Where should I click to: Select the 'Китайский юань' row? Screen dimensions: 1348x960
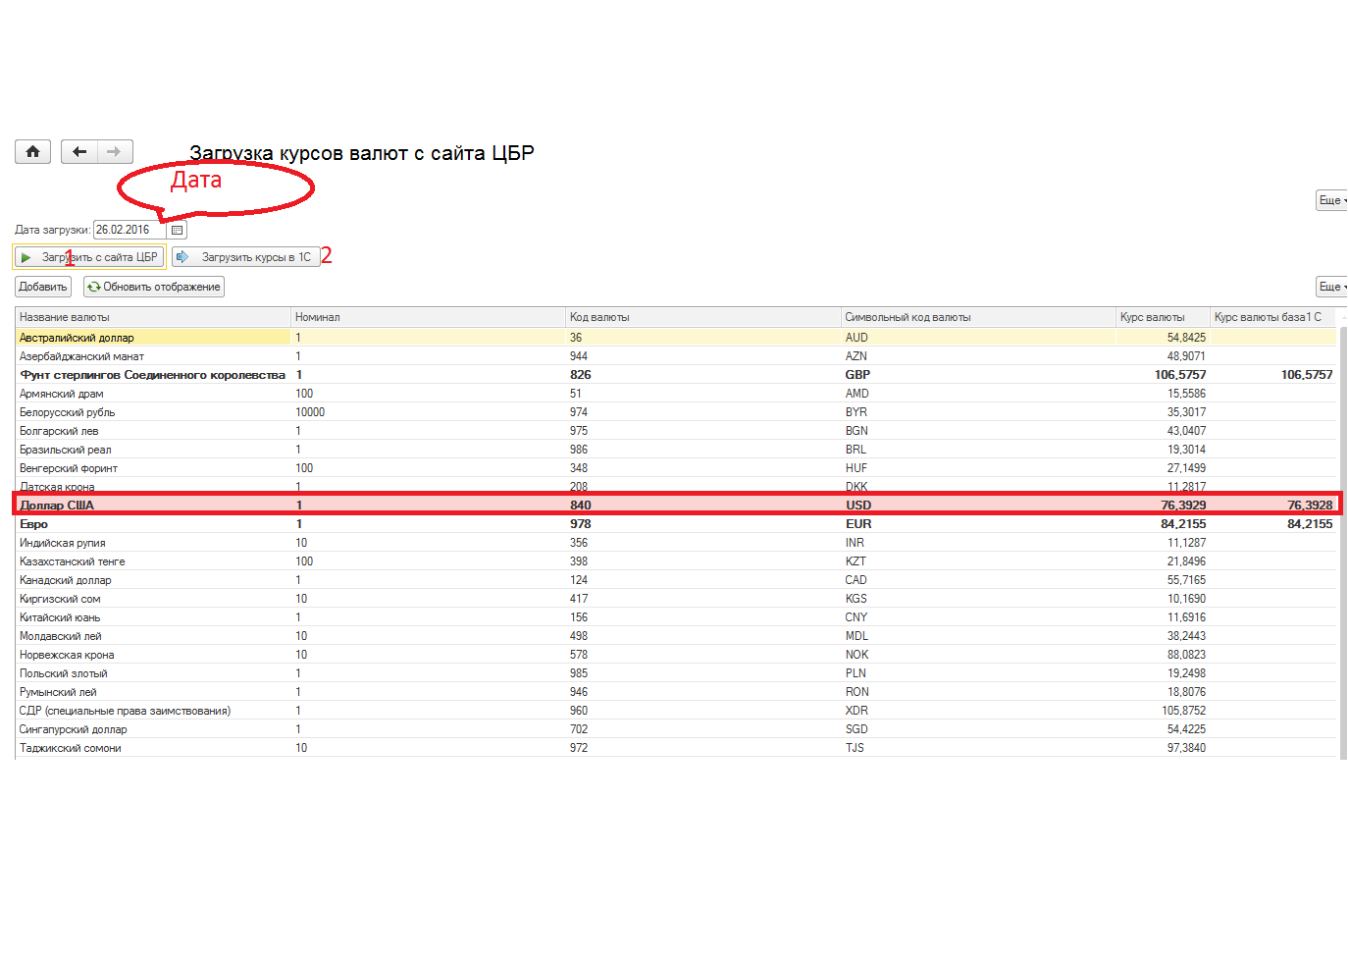tap(676, 617)
